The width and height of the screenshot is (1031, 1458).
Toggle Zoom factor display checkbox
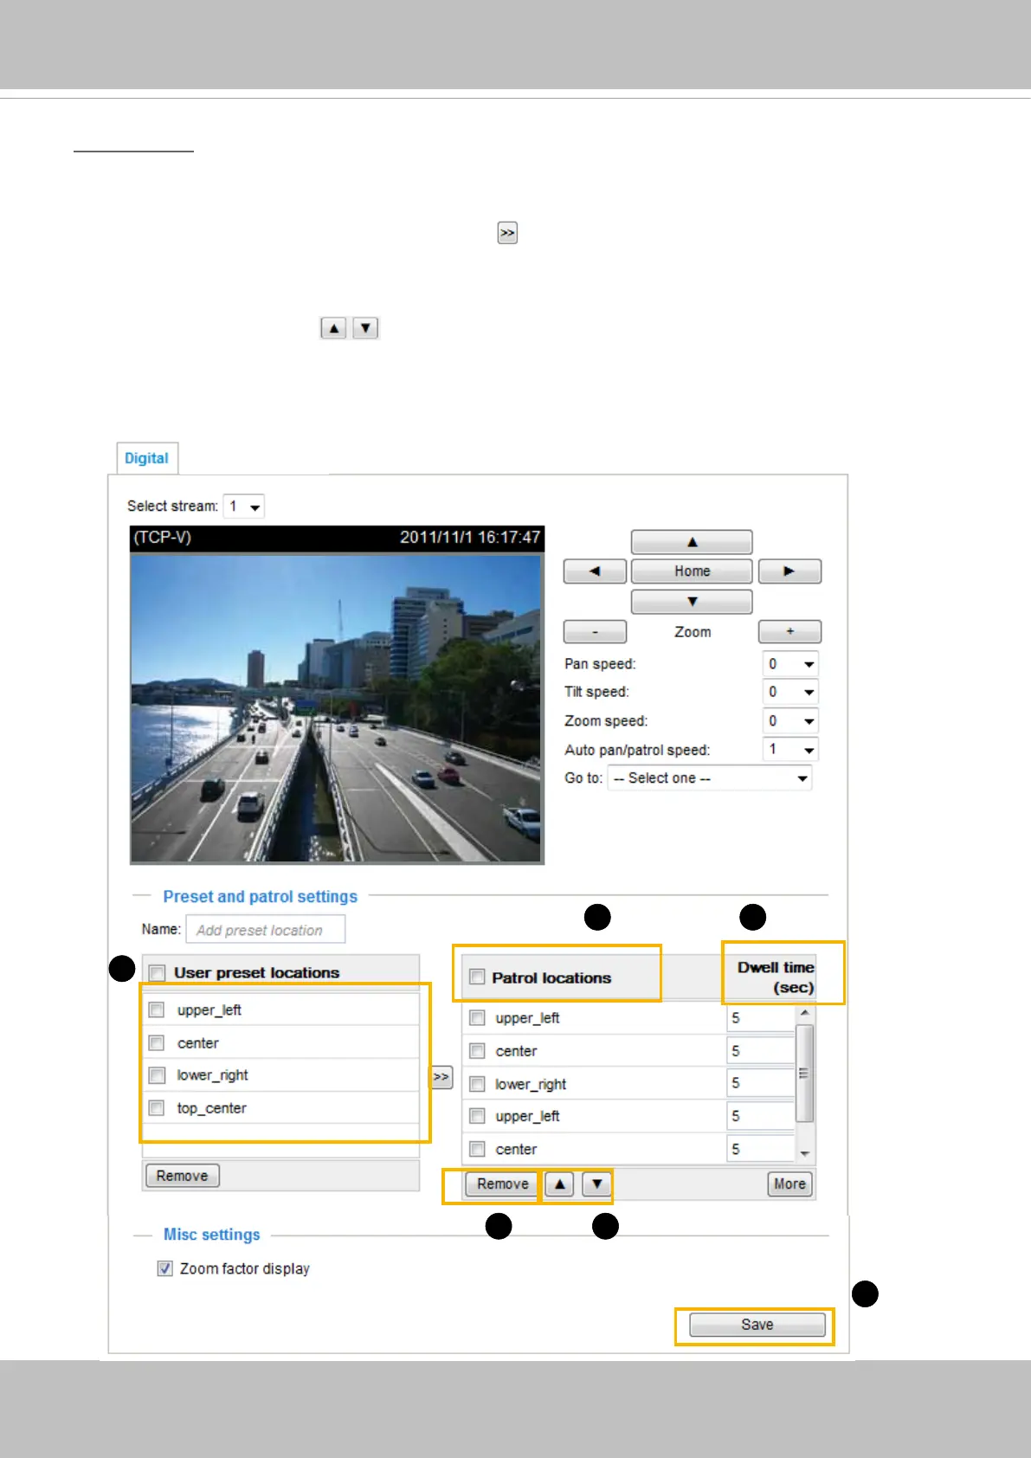click(165, 1268)
